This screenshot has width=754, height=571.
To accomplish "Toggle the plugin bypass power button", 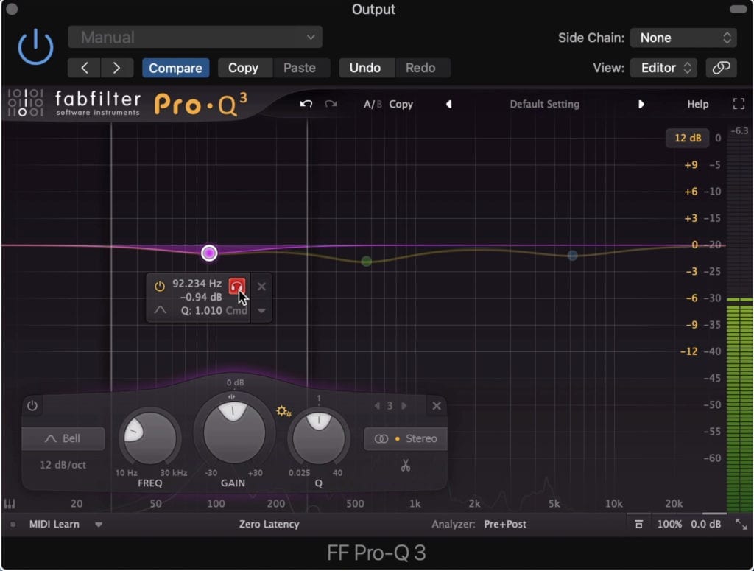I will pyautogui.click(x=35, y=46).
